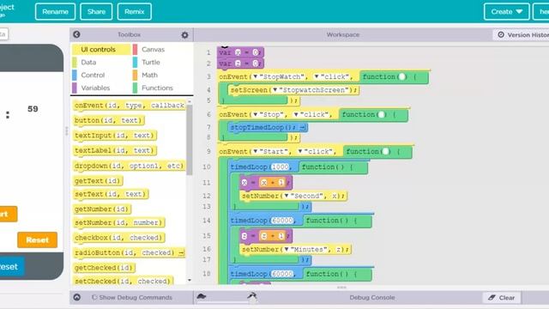Click the 60000 value in timedLoop line 14

click(282, 221)
